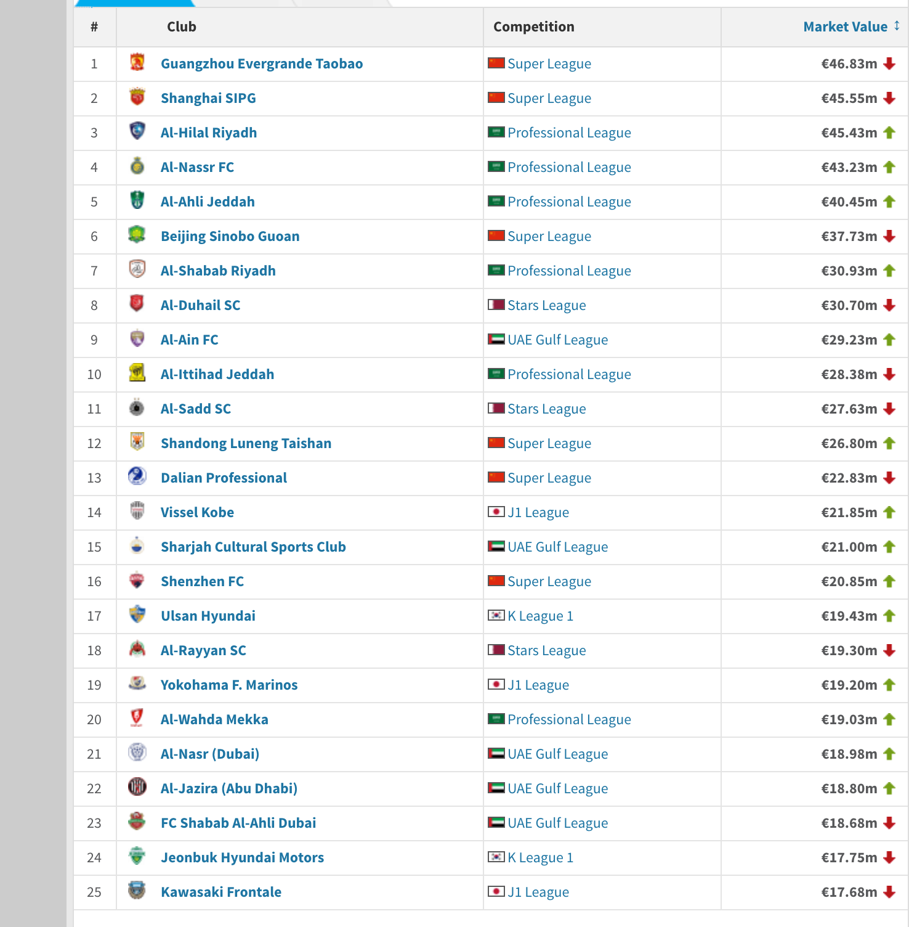Click the Al-Ahli Jeddah club crest

[137, 200]
